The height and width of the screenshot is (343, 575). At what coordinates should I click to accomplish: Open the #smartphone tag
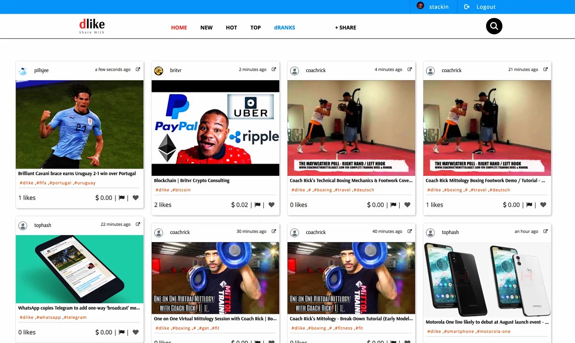(x=459, y=332)
